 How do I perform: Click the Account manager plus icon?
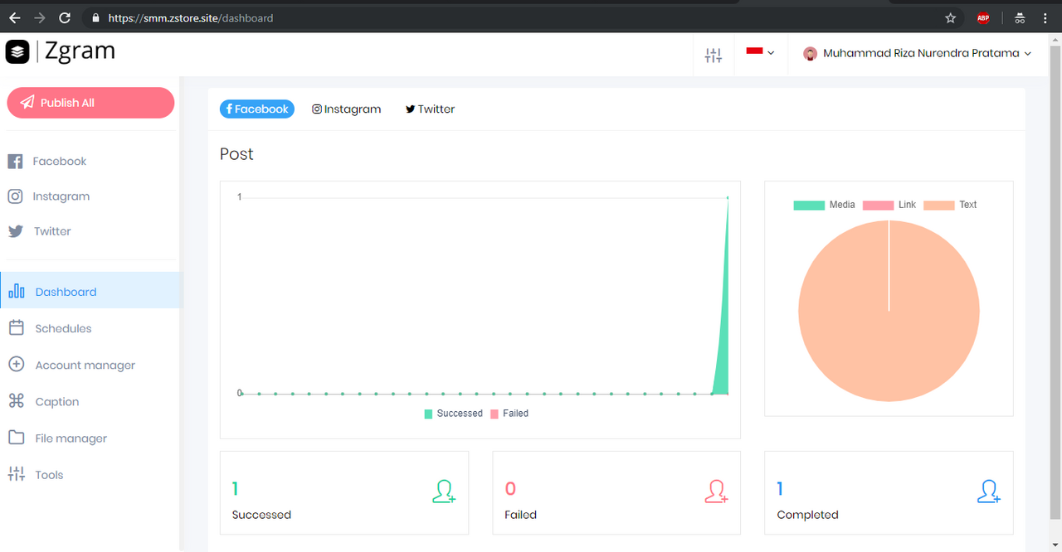[x=16, y=365]
